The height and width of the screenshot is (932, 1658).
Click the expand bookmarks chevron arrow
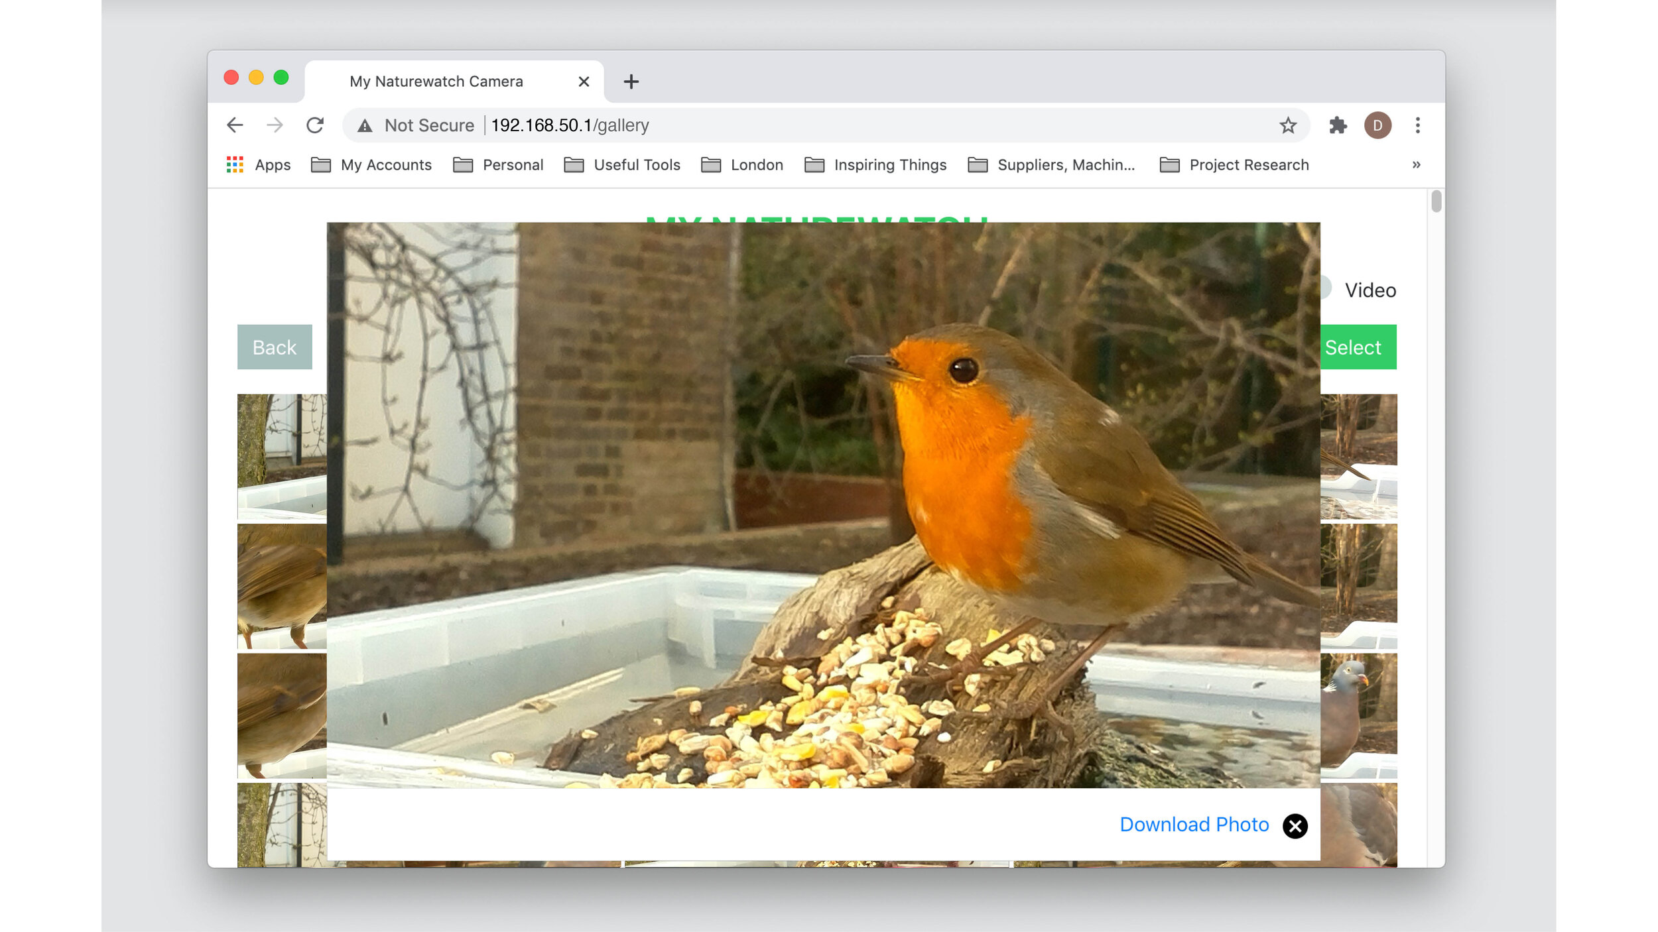click(x=1417, y=165)
